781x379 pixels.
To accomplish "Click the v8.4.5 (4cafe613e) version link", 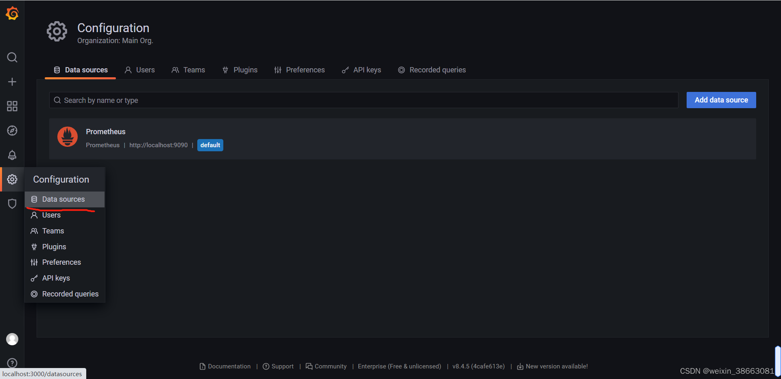I will tap(478, 366).
